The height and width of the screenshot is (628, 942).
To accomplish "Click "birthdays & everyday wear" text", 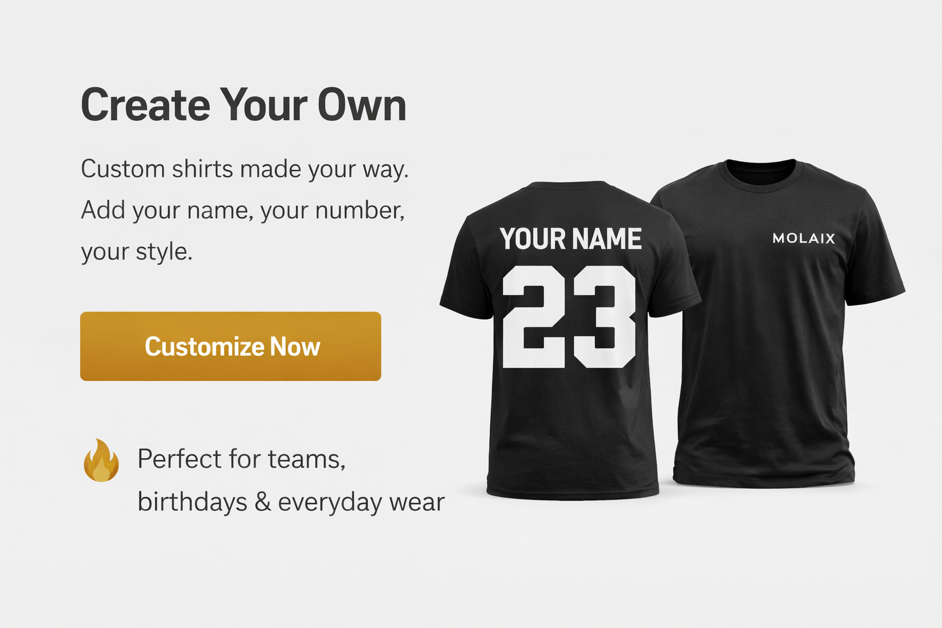I will tap(291, 502).
